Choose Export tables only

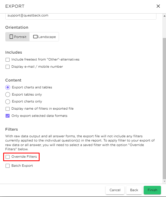coord(8,95)
